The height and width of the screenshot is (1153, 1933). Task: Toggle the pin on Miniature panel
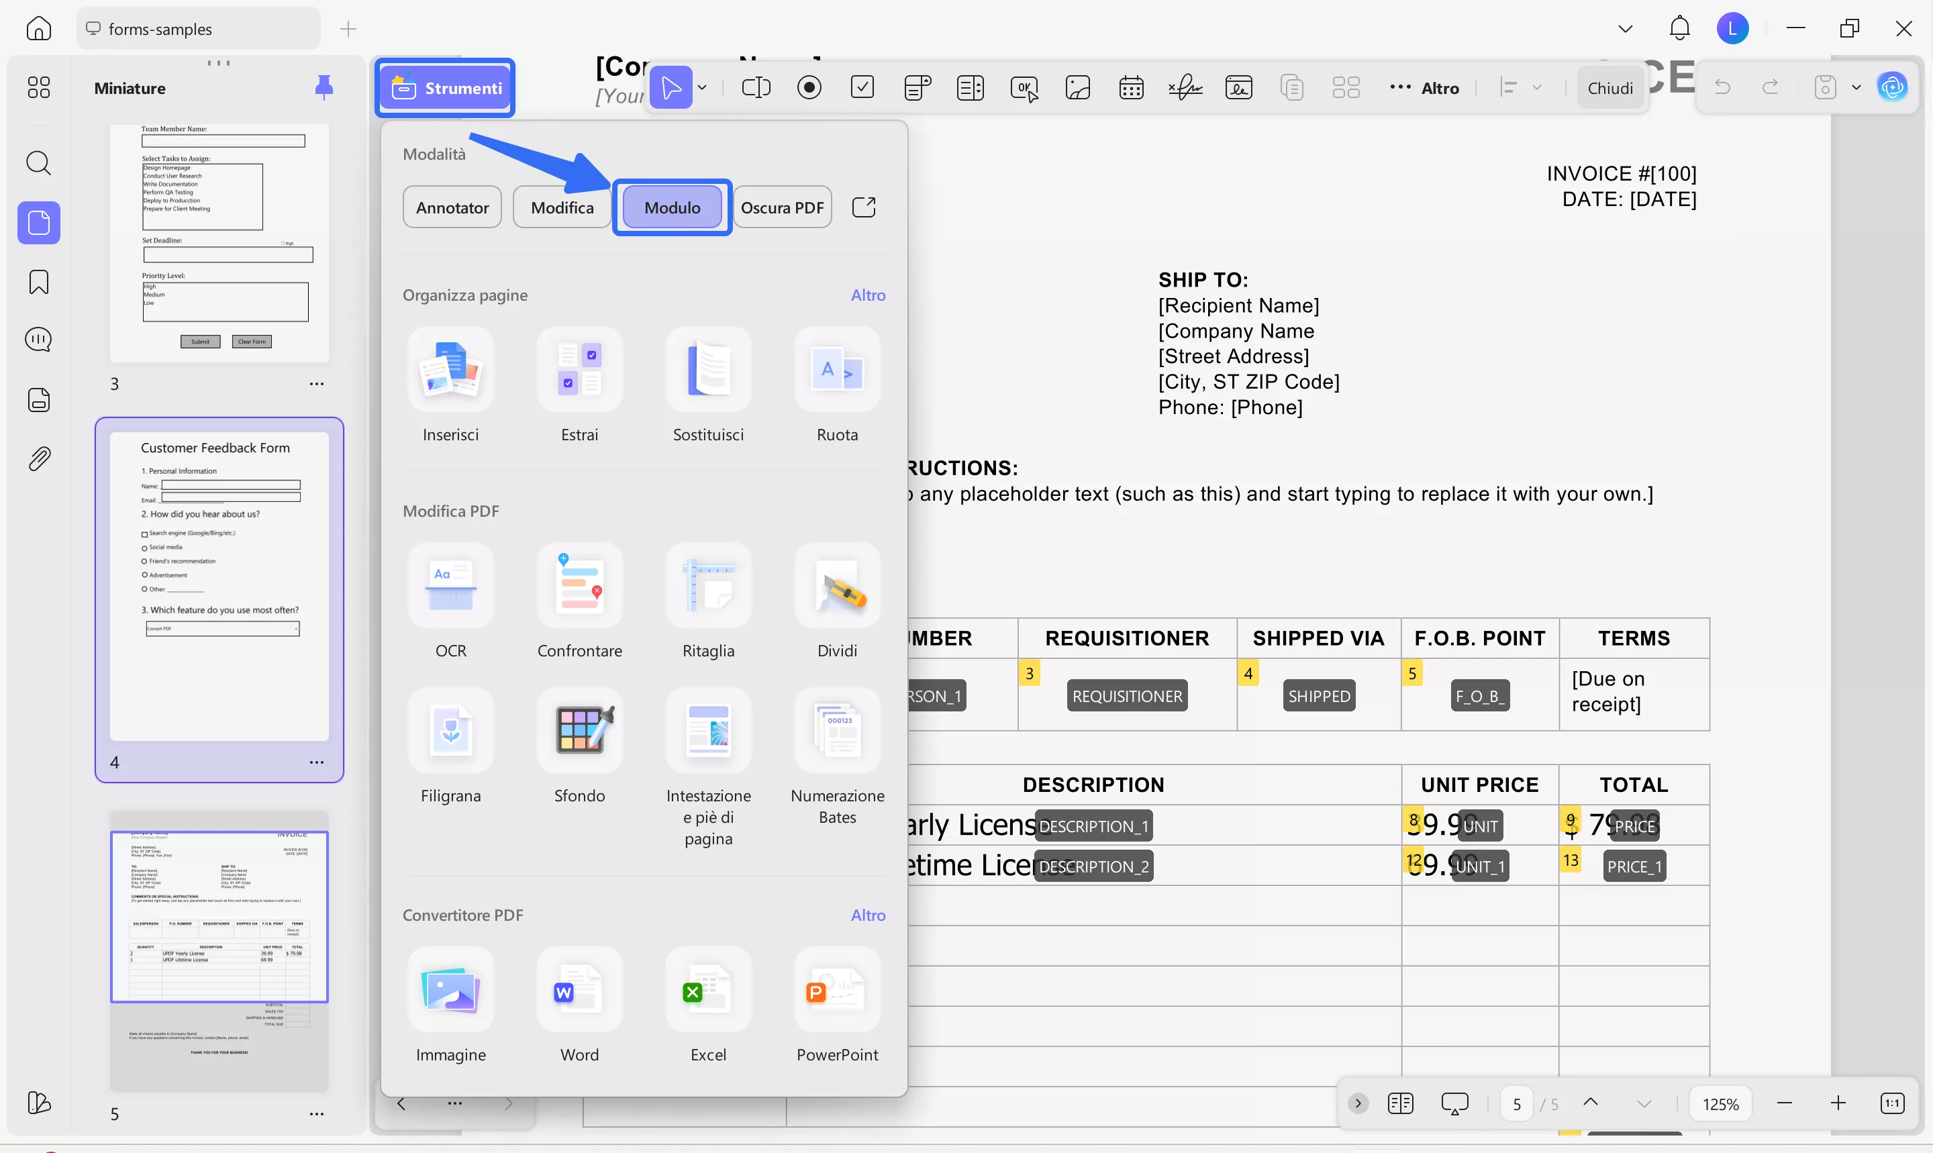[324, 88]
